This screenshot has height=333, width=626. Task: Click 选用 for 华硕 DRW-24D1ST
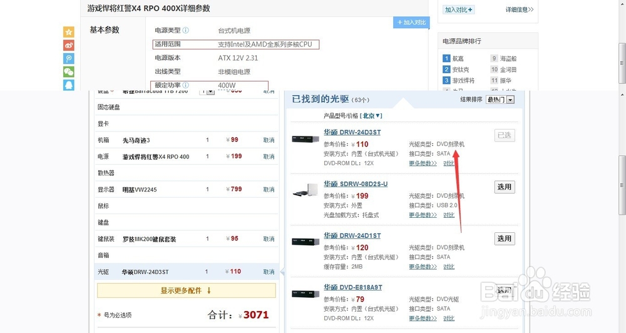[505, 238]
